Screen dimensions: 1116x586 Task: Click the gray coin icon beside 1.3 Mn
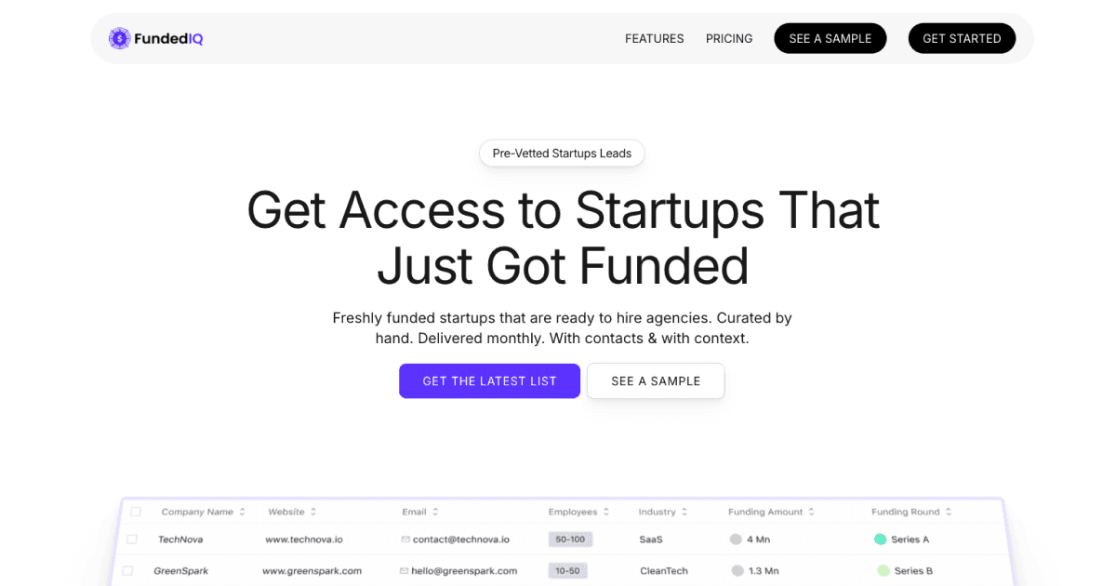[737, 571]
